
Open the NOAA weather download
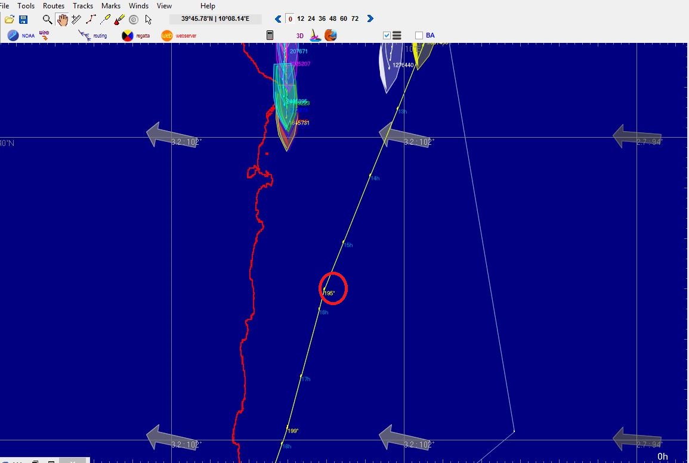21,36
